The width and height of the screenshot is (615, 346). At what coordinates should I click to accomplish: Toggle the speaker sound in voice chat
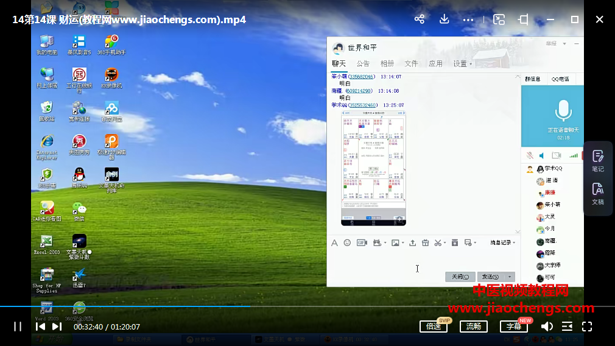(x=542, y=156)
